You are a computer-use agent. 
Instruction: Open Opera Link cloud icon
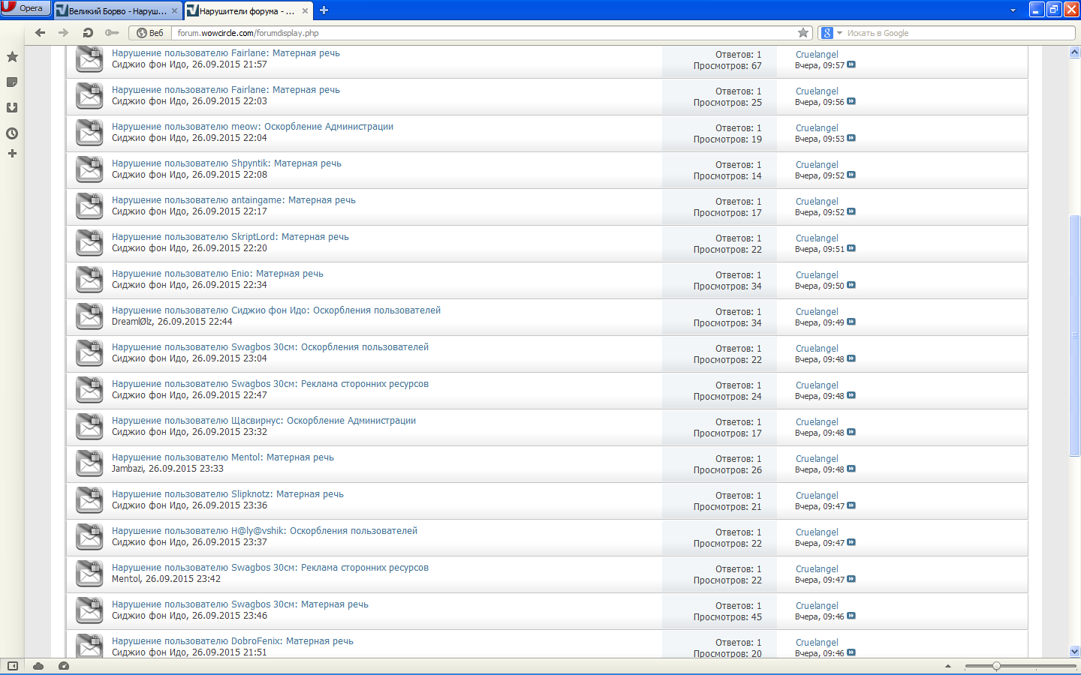[x=38, y=666]
